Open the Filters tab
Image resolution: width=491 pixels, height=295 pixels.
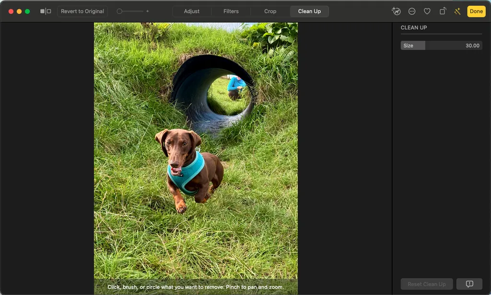coord(231,11)
